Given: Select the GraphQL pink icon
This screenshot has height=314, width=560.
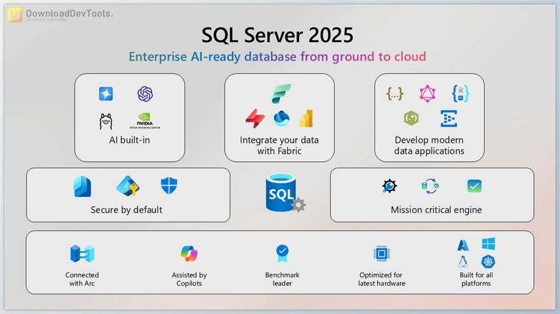Looking at the screenshot, I should click(x=428, y=94).
